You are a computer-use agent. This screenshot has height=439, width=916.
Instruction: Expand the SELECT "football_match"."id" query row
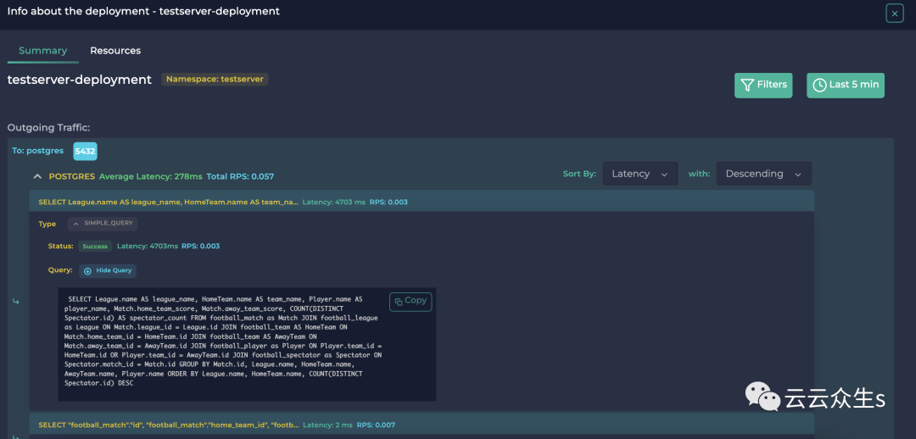(422, 425)
